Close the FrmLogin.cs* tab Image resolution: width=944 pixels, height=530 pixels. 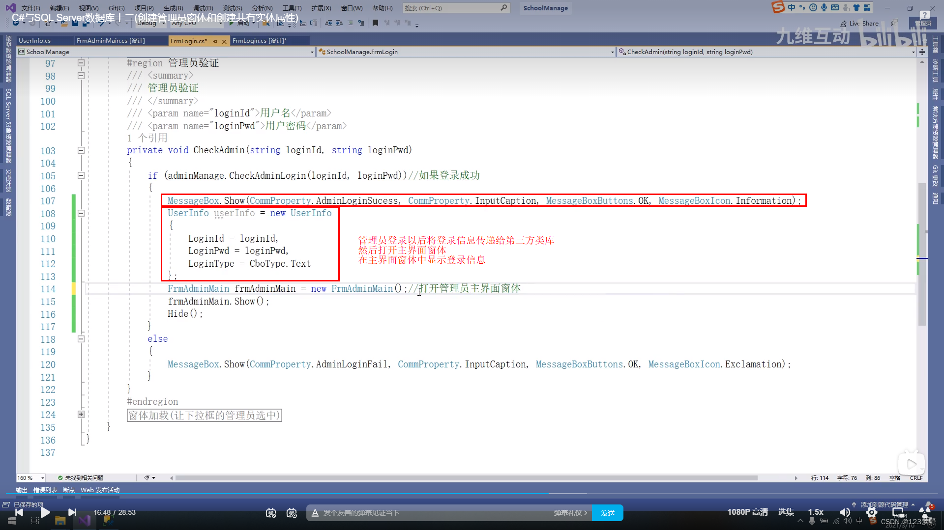tap(224, 41)
